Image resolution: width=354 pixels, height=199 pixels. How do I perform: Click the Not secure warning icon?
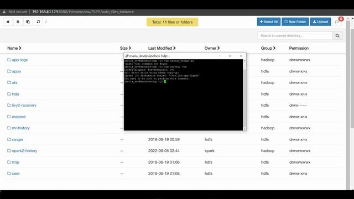point(4,12)
